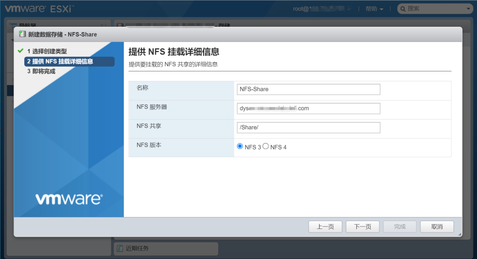Click inside the NFS-Share 名称 input field
477x259 pixels.
[x=308, y=89]
